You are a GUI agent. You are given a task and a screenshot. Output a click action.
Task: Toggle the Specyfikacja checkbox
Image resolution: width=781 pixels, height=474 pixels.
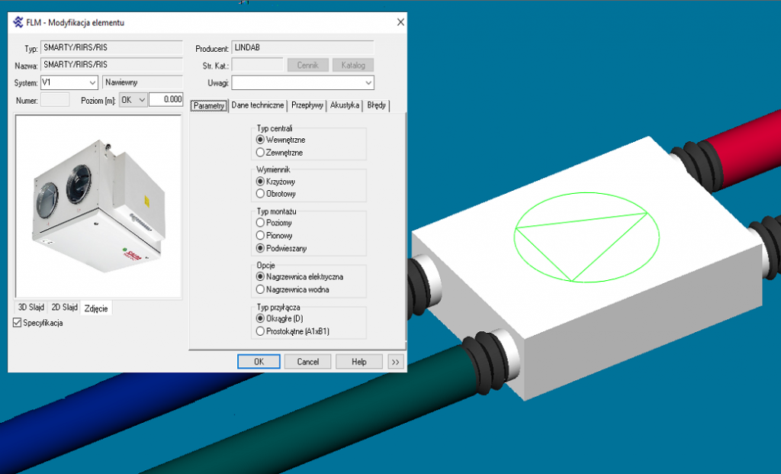pyautogui.click(x=18, y=323)
